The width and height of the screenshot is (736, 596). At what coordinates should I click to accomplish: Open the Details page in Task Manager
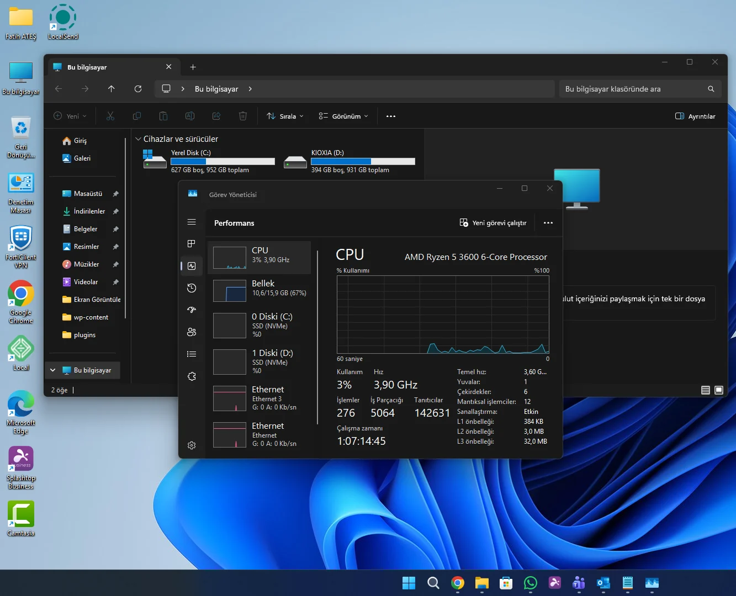coord(192,354)
